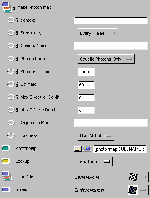The image size is (150, 198).
Task: Open the irradiance Lookup dropdown
Action: pyautogui.click(x=95, y=162)
